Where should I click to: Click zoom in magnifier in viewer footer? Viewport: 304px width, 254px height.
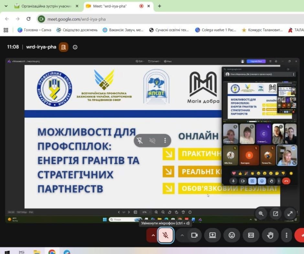pos(156,212)
